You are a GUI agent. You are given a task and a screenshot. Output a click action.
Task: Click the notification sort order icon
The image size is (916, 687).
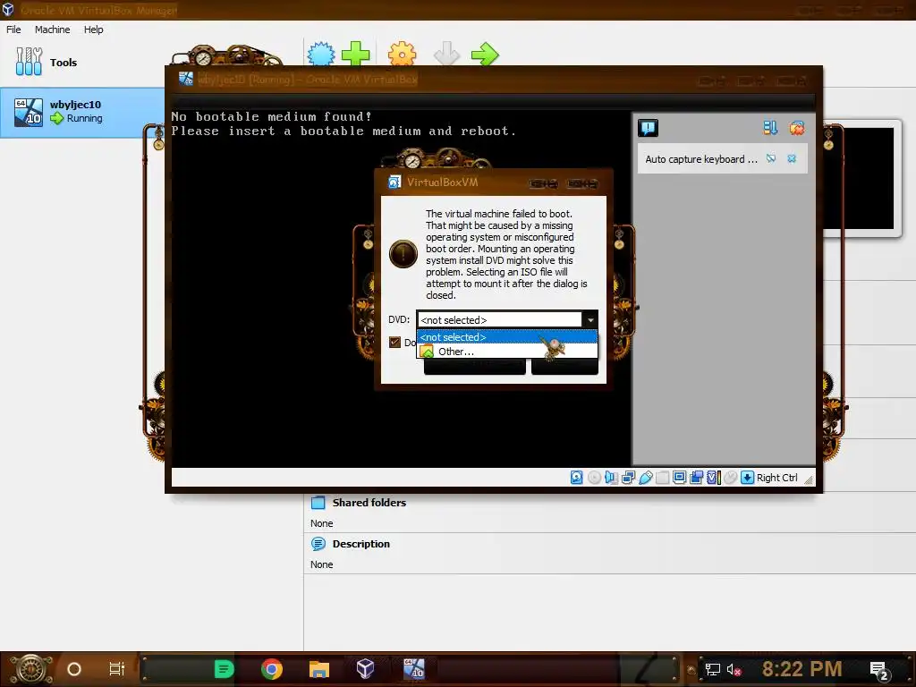click(x=770, y=128)
